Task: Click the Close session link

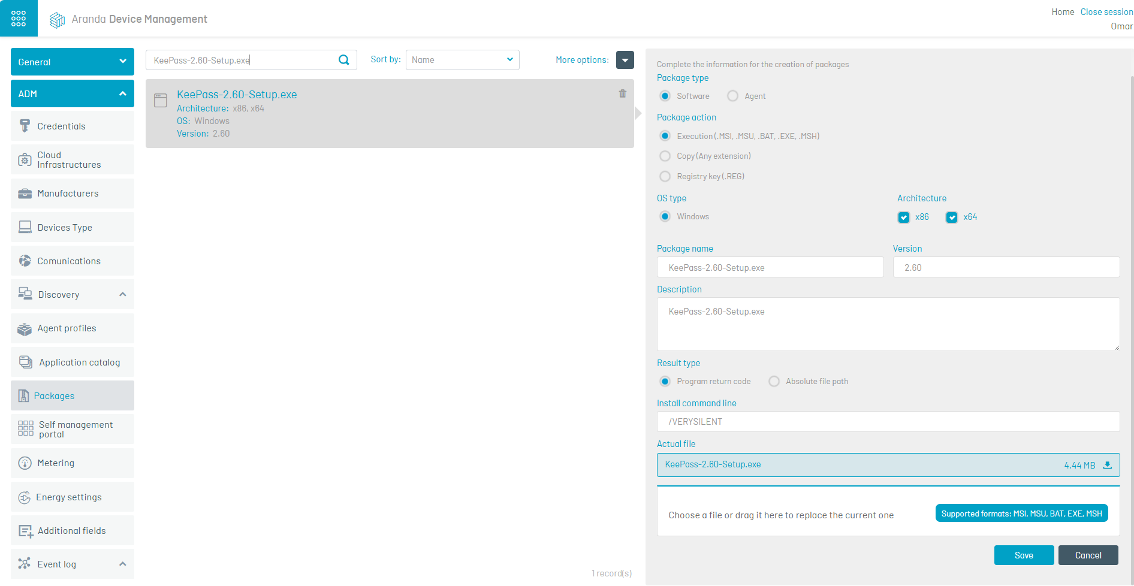Action: click(1106, 12)
